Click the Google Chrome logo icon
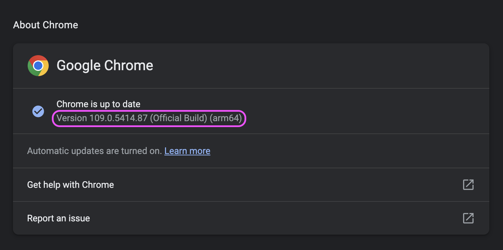The width and height of the screenshot is (503, 250). point(38,66)
